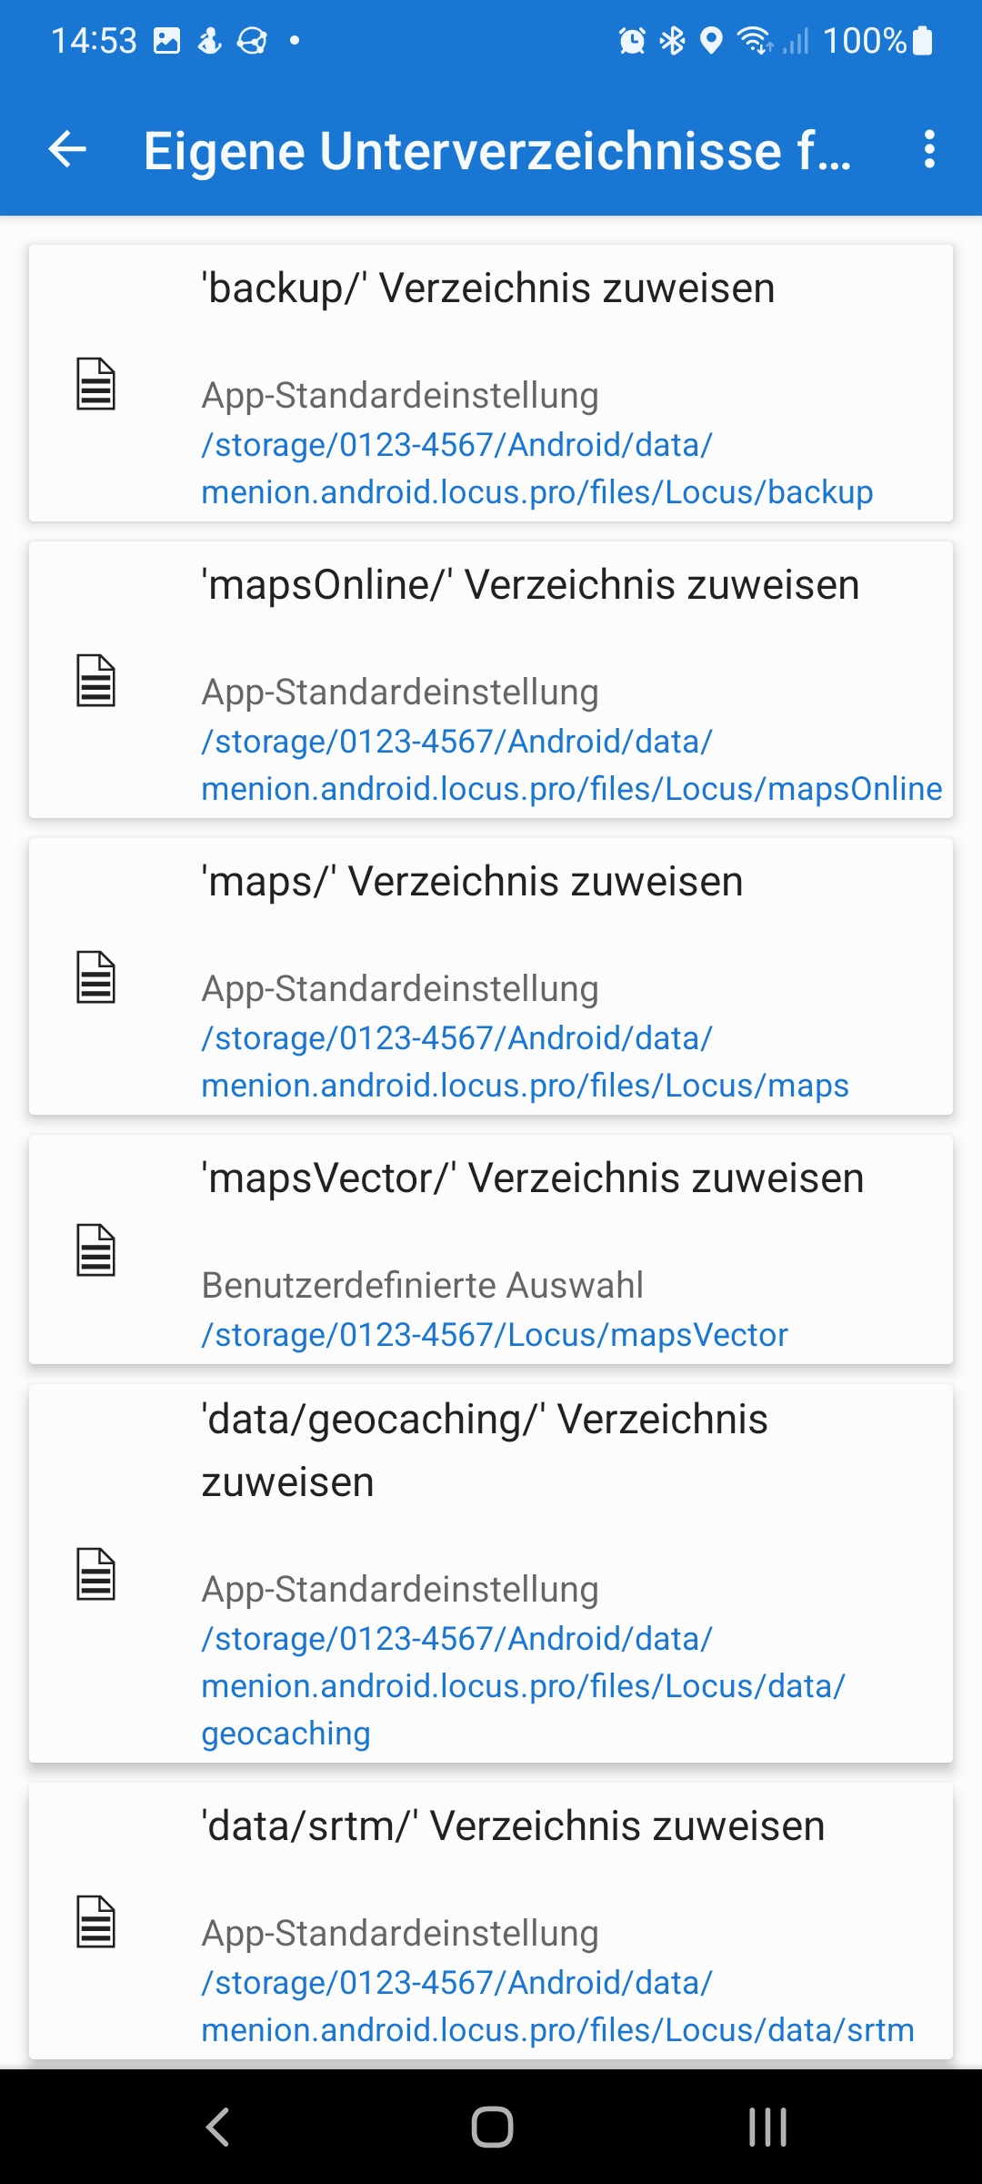Tap the Locus/data/srtm path link
Screen dimensions: 982x2184
(556, 2007)
